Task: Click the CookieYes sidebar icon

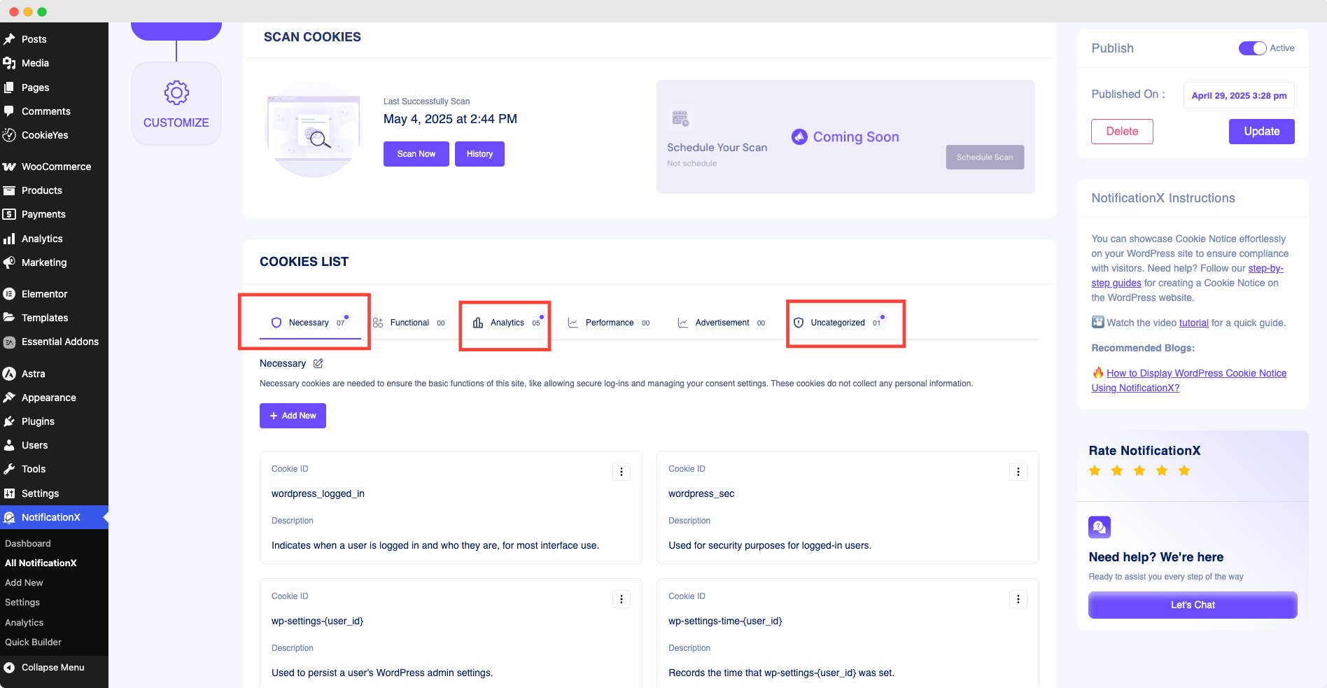Action: pos(9,135)
